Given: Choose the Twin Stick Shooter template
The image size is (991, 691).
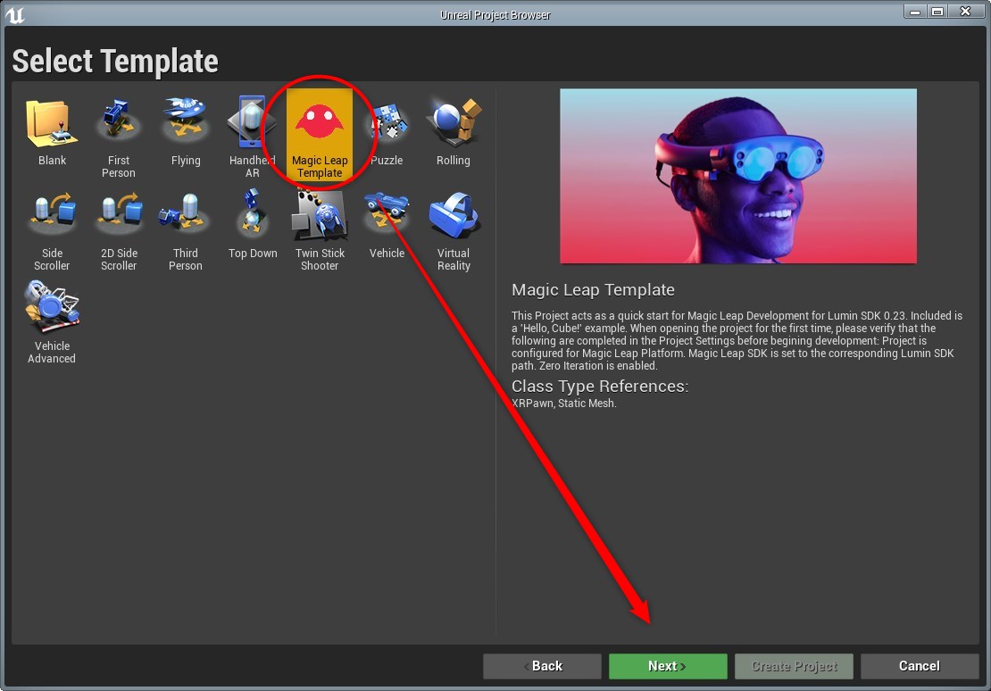Looking at the screenshot, I should point(319,228).
